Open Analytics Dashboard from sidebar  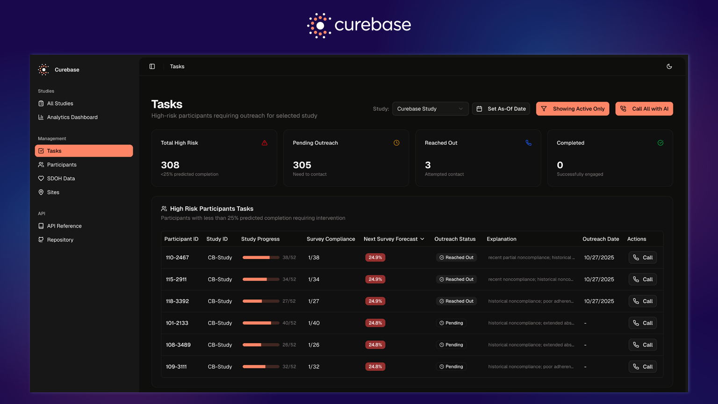point(72,117)
